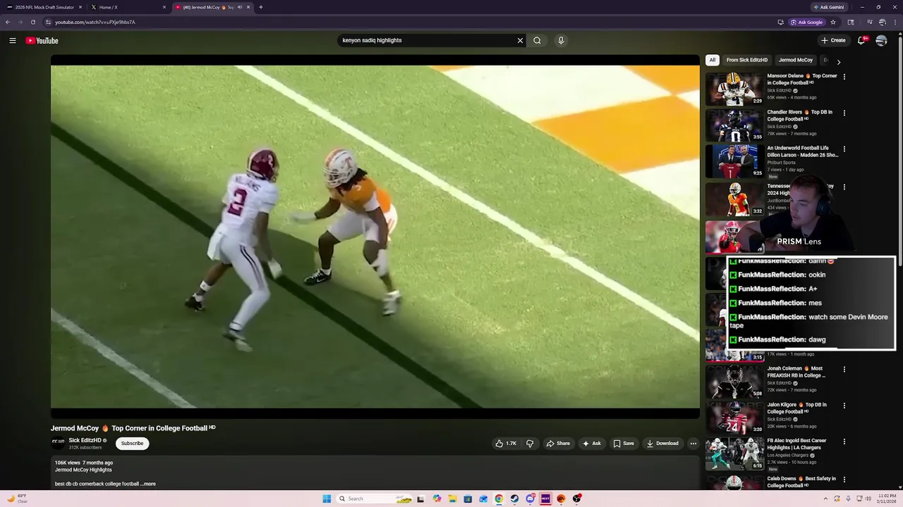
Task: Open Chrome from the taskbar
Action: (499, 499)
